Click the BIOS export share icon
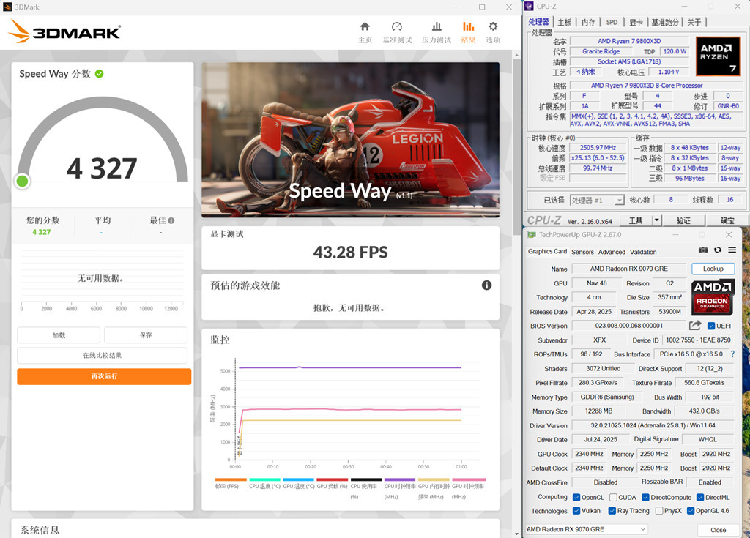Viewport: 750px width, 538px height. [x=695, y=325]
